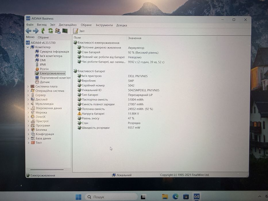Image resolution: width=268 pixels, height=201 pixels.
Task: Click the horizontal scrollbar in the tree panel
Action: coord(47,169)
